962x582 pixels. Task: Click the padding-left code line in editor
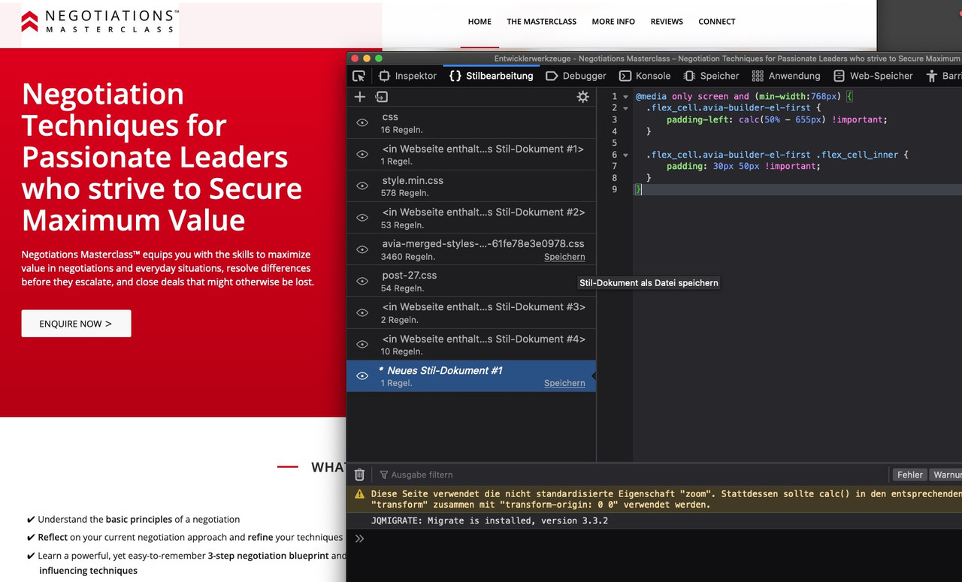click(776, 119)
